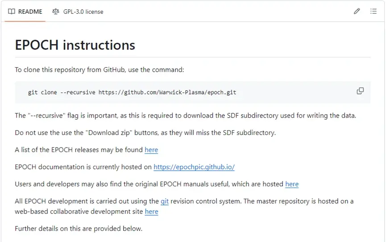386x242 pixels.
Task: Visit the epochpic.github.io documentation link
Action: point(194,167)
